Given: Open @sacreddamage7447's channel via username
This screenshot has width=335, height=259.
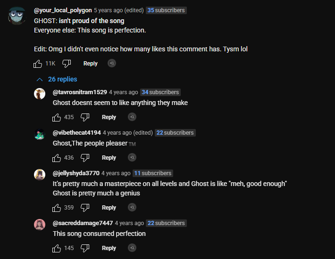Looking at the screenshot, I should pos(83,223).
